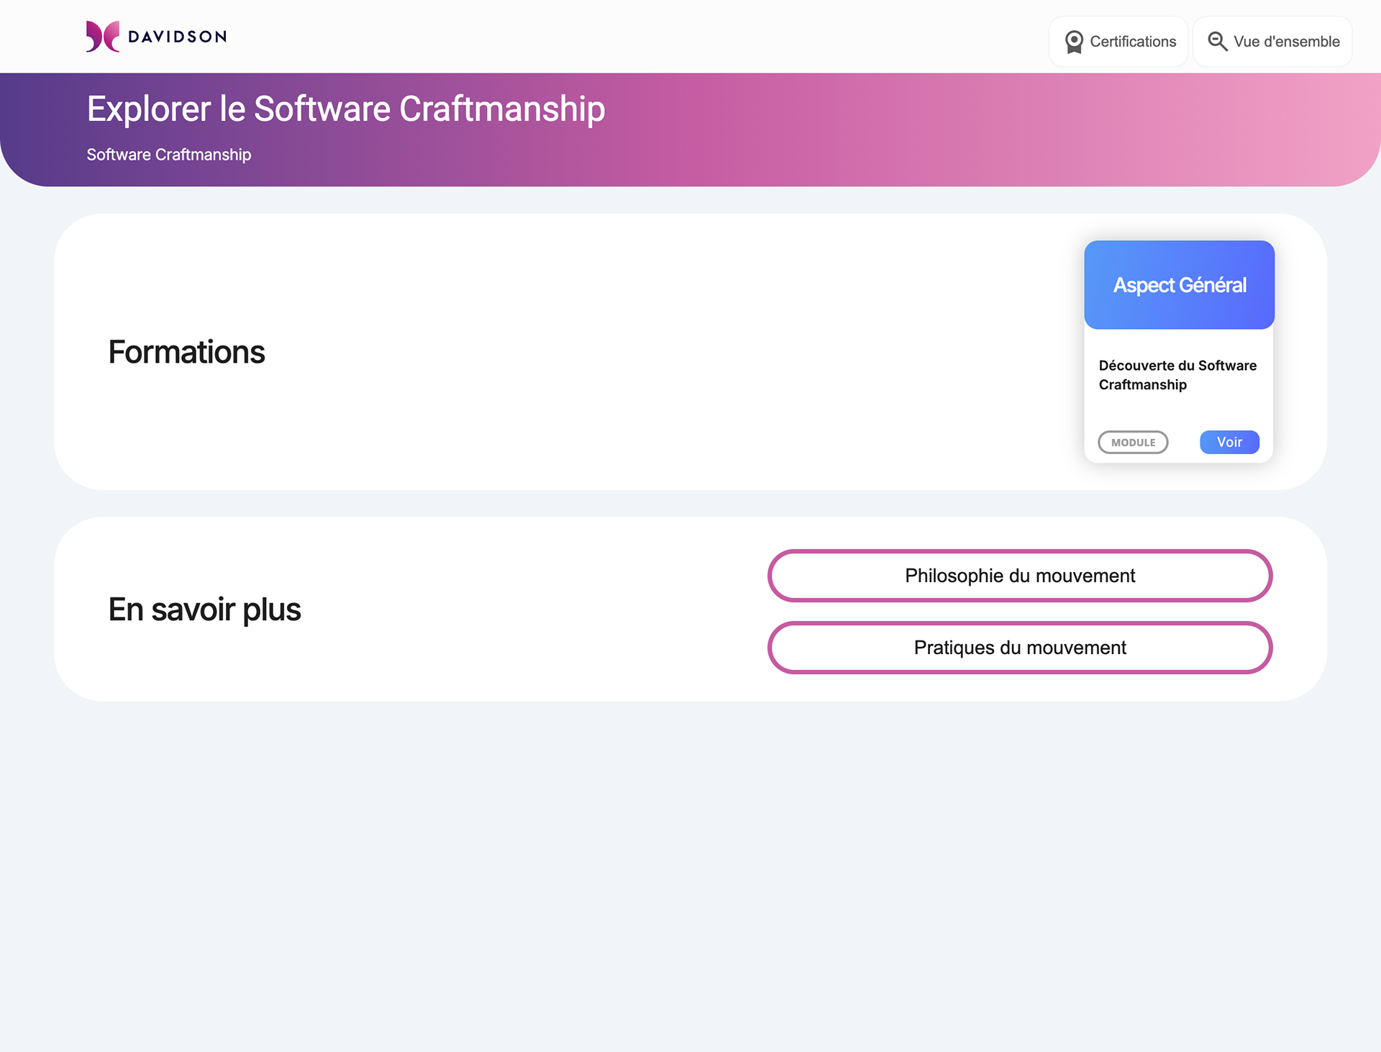
Task: Click the Davidson butterfly logo icon
Action: [102, 37]
